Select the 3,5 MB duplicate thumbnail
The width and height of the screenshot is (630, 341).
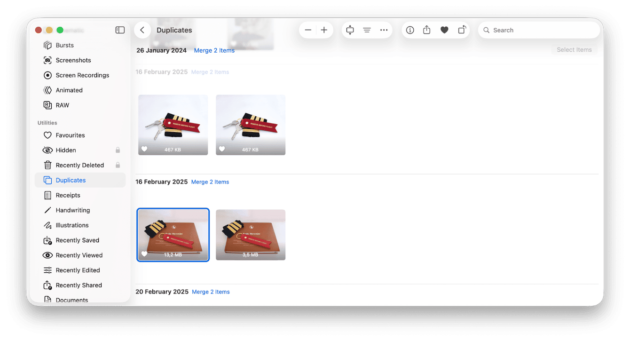click(250, 234)
